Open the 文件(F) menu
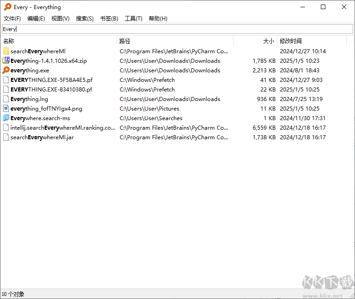 pyautogui.click(x=12, y=19)
